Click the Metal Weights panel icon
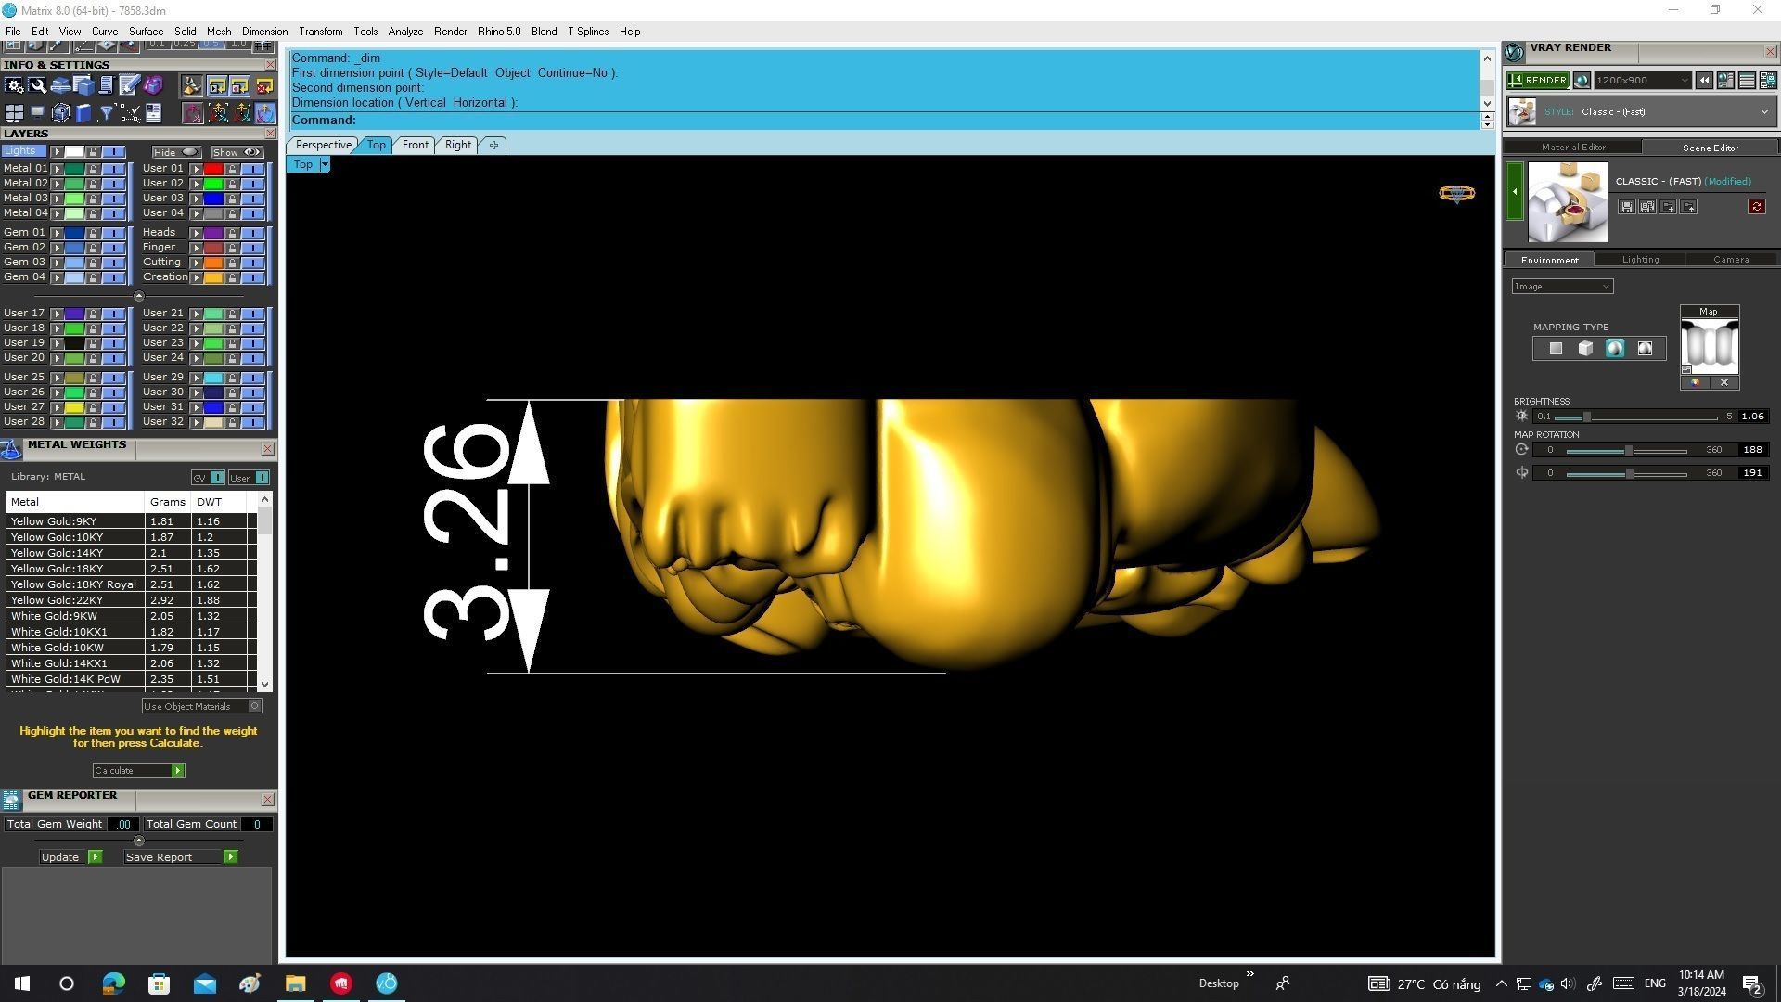This screenshot has height=1002, width=1781. coord(11,450)
